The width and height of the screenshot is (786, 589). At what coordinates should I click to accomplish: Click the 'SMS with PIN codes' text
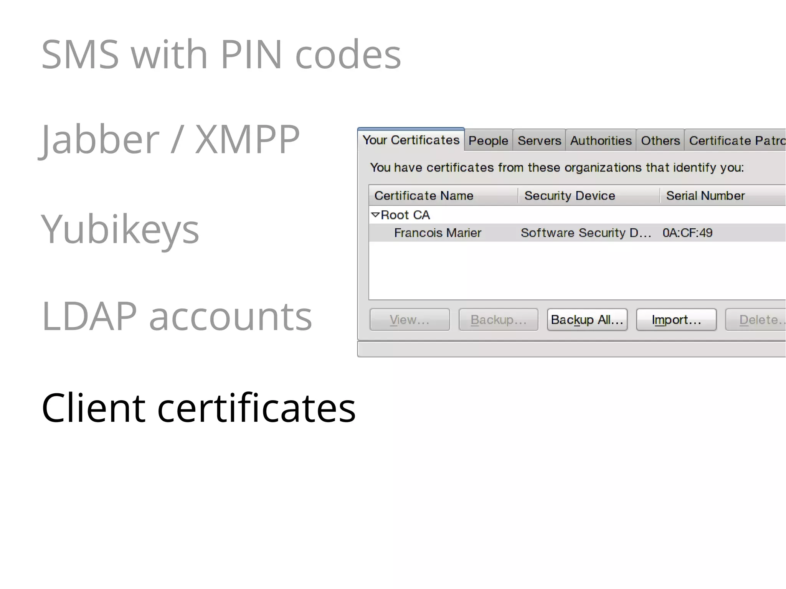click(221, 54)
